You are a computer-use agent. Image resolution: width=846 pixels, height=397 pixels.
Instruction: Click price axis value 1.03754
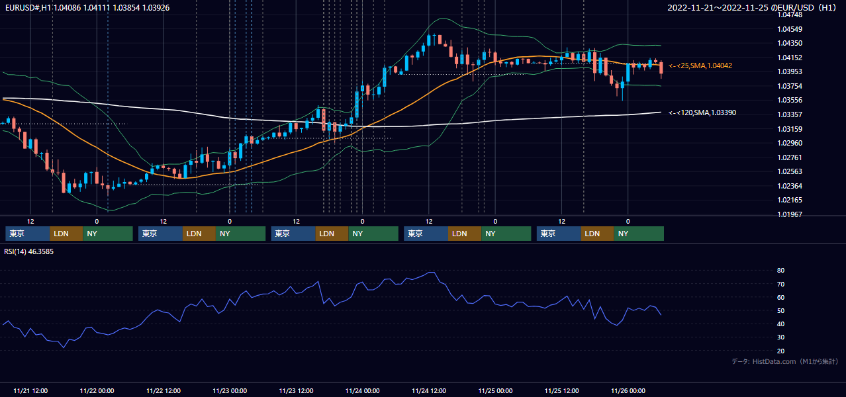coord(790,86)
